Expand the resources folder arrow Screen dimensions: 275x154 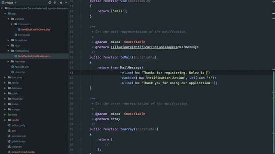pyautogui.click(x=5, y=99)
